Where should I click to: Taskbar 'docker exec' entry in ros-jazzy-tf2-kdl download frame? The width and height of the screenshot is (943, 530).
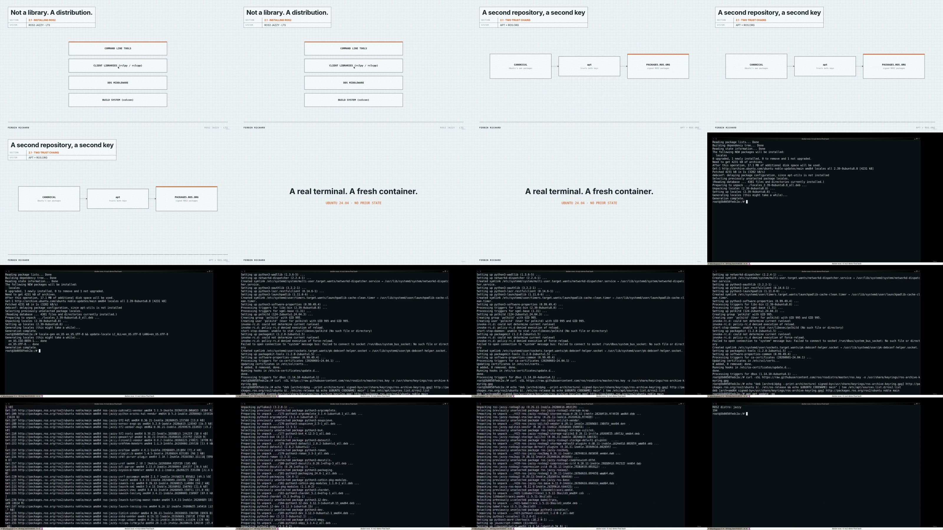pyautogui.click(x=139, y=529)
